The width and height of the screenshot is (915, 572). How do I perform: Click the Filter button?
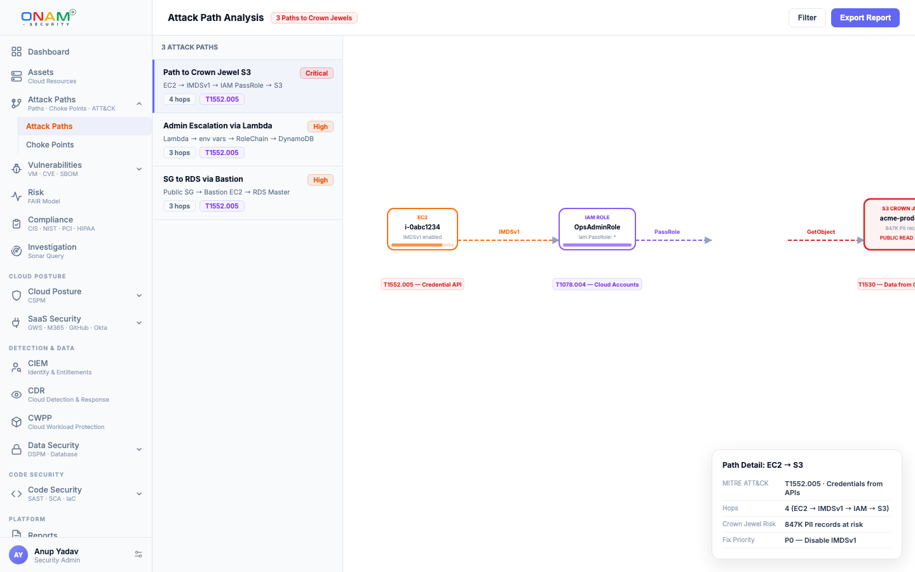tap(807, 18)
